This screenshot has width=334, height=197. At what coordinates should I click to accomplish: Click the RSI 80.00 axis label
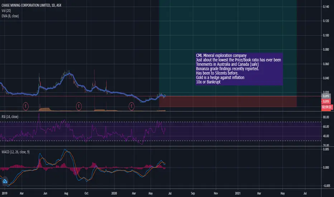point(326,117)
